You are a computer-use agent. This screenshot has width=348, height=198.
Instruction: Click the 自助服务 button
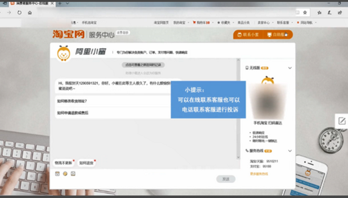[x=277, y=35]
